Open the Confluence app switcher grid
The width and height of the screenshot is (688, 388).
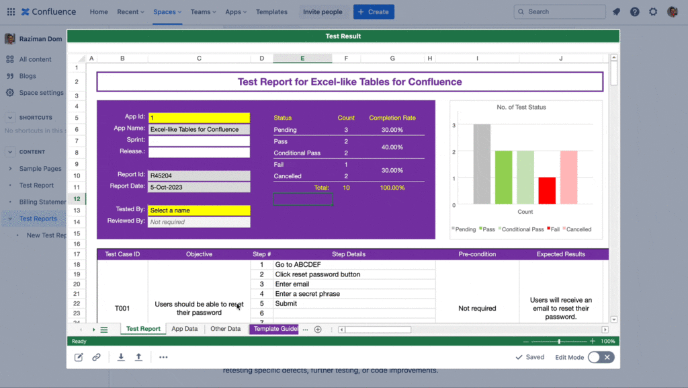click(11, 12)
